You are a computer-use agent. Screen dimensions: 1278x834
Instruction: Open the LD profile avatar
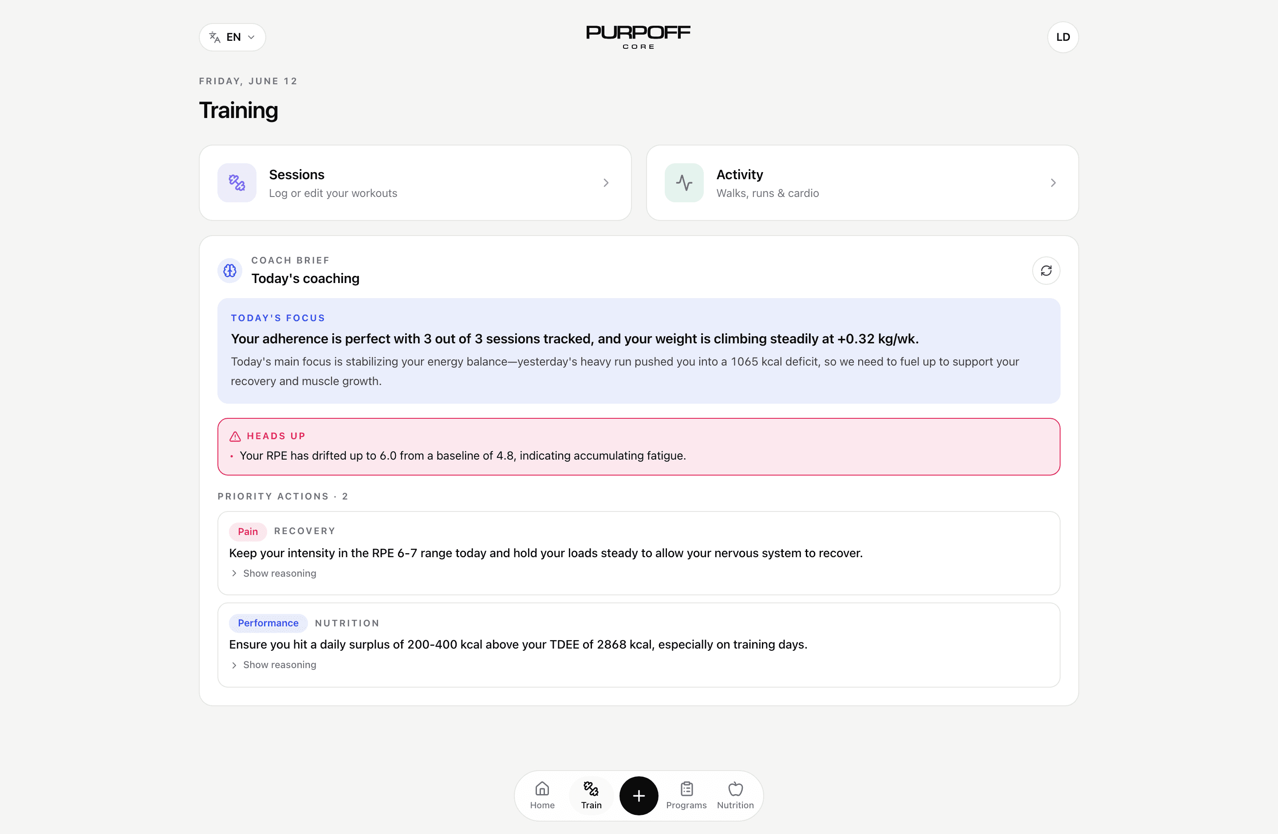click(x=1063, y=37)
